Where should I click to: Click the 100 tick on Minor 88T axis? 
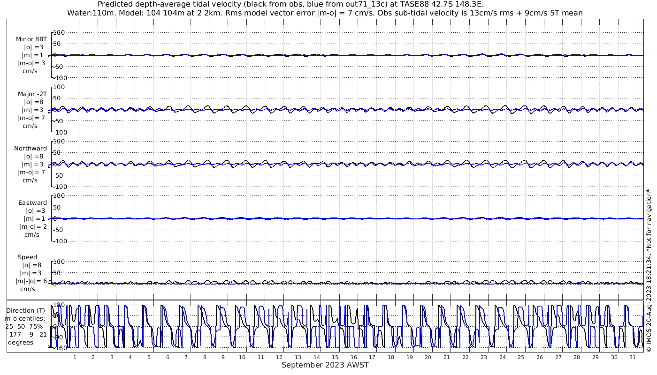tap(59, 32)
